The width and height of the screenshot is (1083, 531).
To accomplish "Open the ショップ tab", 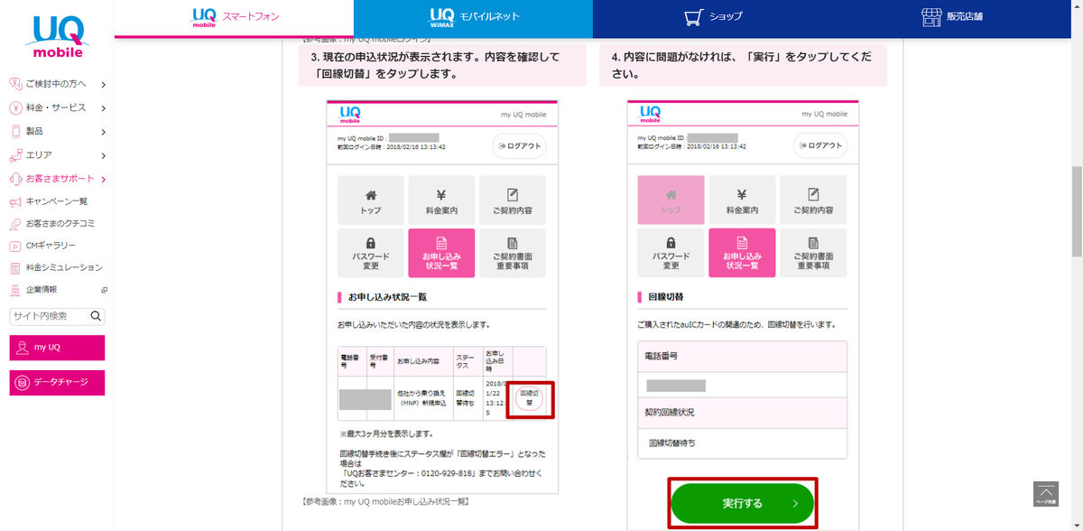I will pos(713,18).
